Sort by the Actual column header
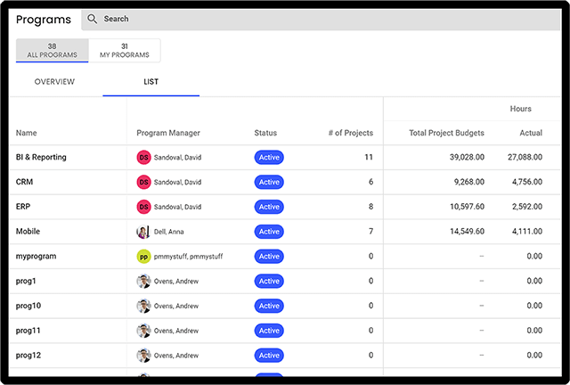The width and height of the screenshot is (570, 385). click(531, 133)
